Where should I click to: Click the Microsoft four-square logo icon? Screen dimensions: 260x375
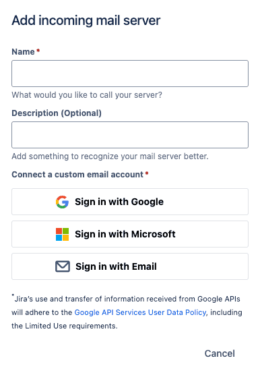click(x=63, y=234)
